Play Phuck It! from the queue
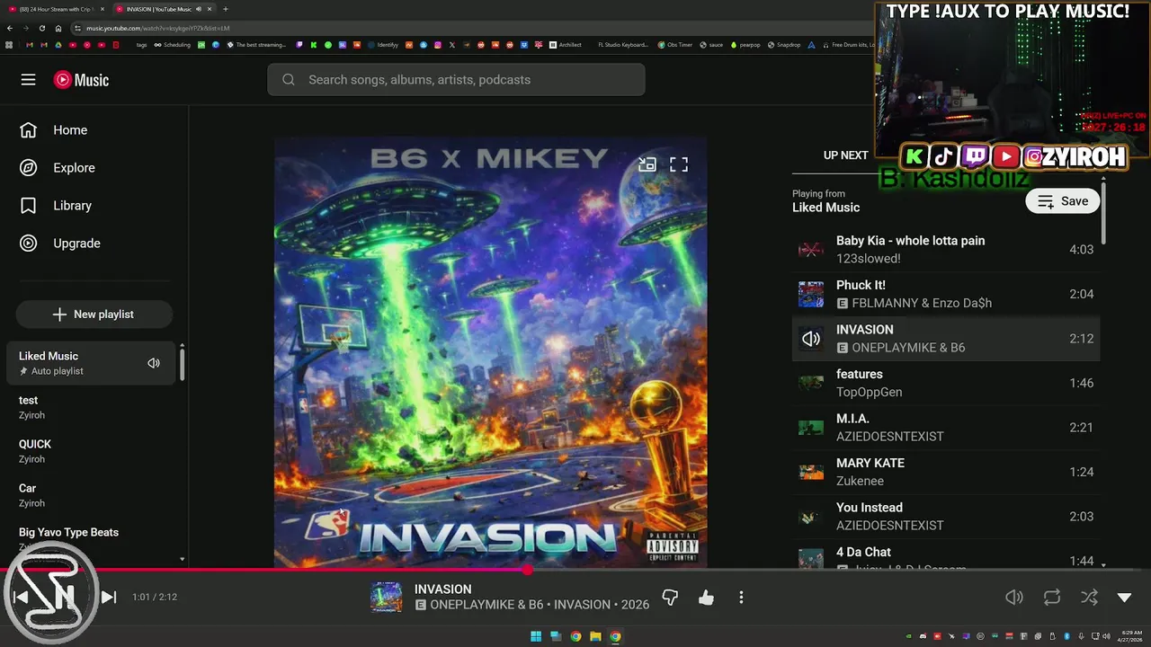Image resolution: width=1151 pixels, height=647 pixels. tap(946, 294)
